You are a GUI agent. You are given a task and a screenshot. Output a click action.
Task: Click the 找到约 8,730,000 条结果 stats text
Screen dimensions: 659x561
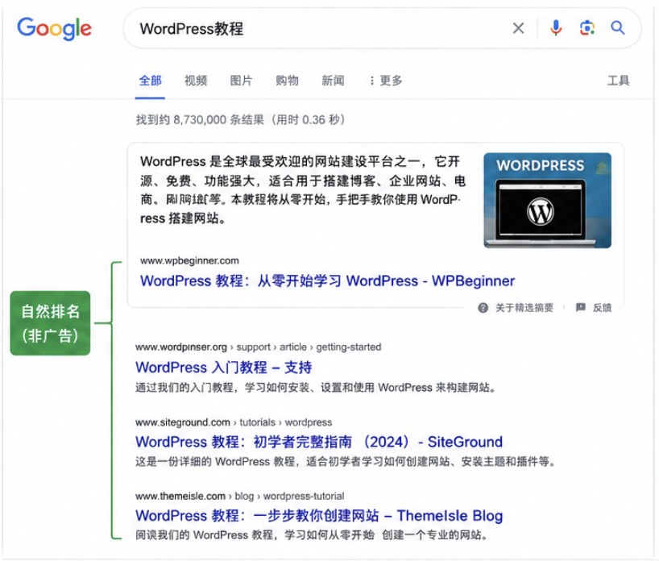click(240, 120)
